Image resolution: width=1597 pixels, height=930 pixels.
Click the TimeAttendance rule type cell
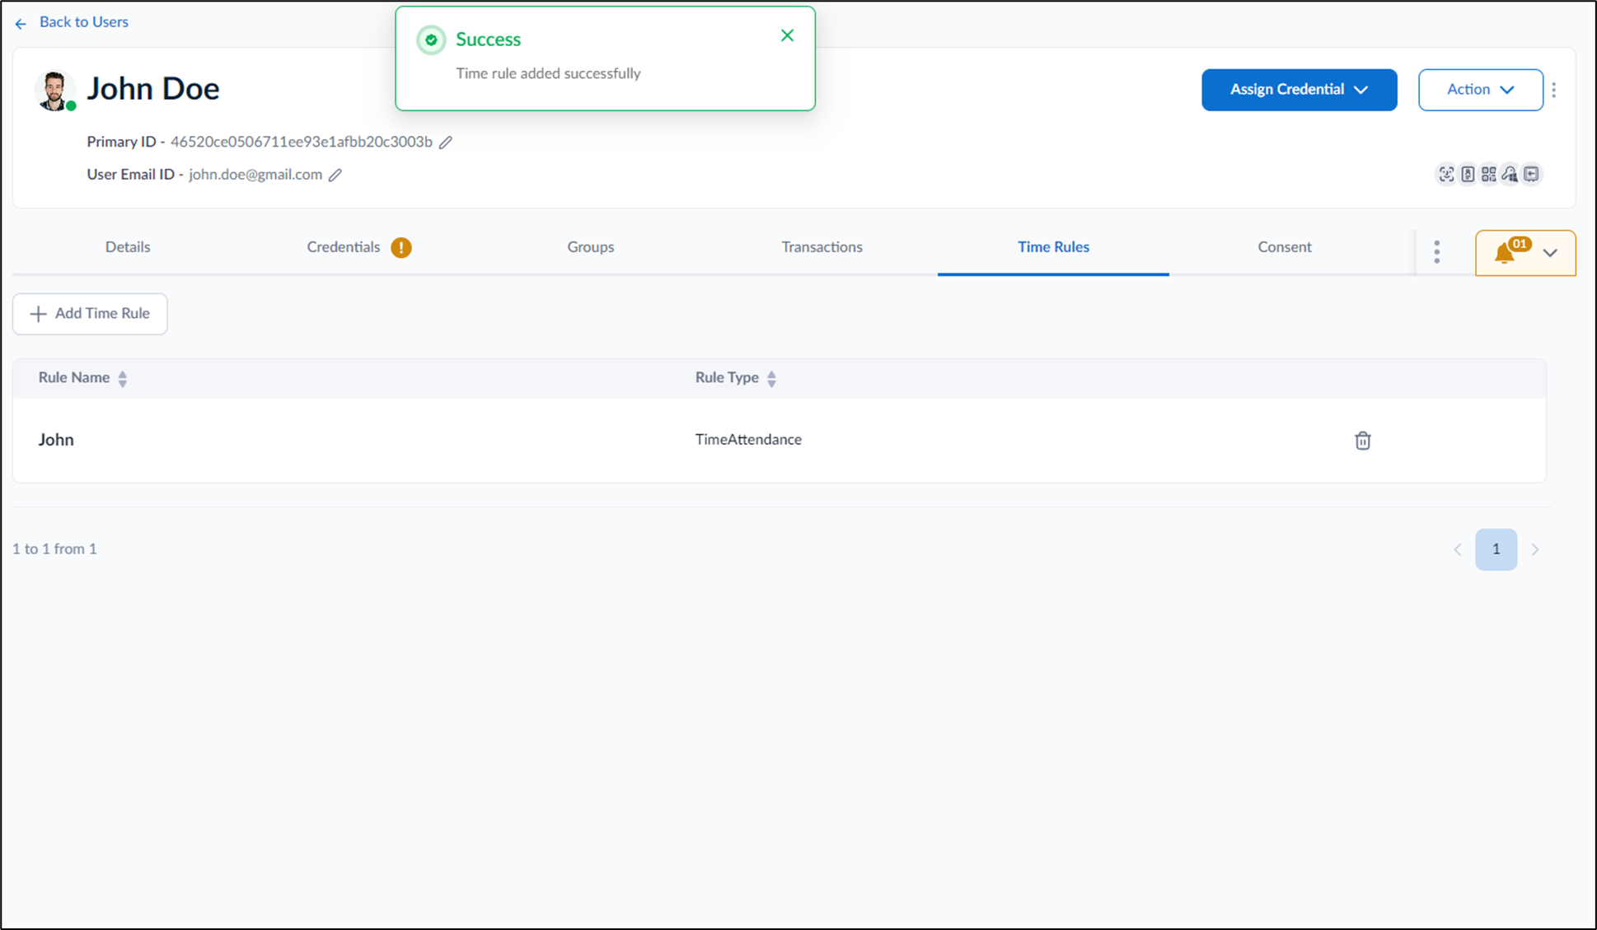pyautogui.click(x=748, y=440)
